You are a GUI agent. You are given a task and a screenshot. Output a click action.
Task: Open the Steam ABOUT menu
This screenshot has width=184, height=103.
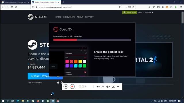point(80,17)
